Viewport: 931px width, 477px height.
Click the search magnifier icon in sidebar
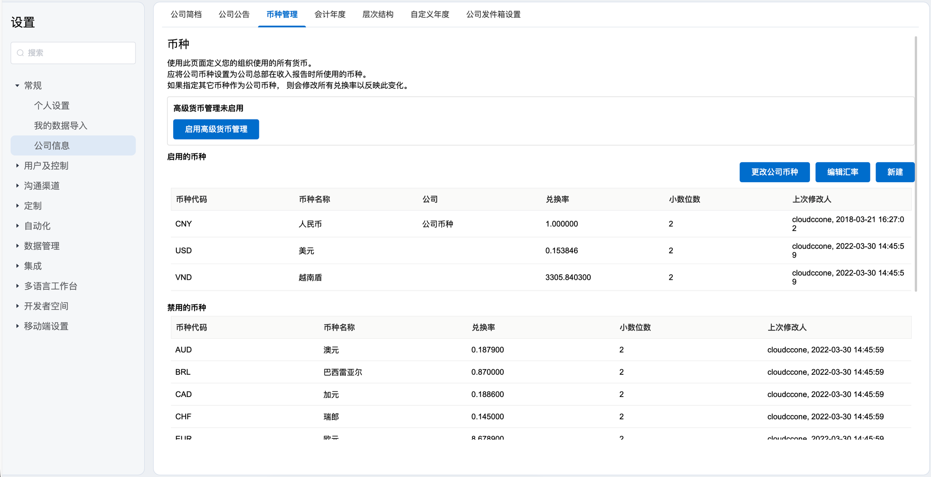20,53
